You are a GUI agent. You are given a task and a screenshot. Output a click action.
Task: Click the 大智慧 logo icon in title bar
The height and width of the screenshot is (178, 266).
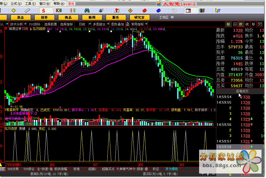click(x=159, y=3)
